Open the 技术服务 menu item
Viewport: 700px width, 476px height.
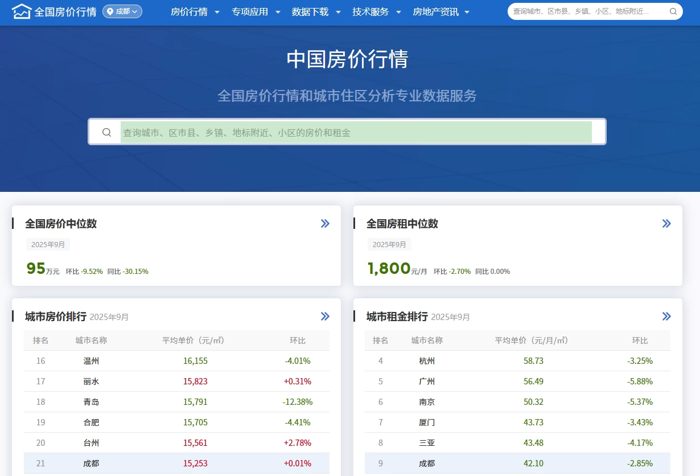pos(376,12)
